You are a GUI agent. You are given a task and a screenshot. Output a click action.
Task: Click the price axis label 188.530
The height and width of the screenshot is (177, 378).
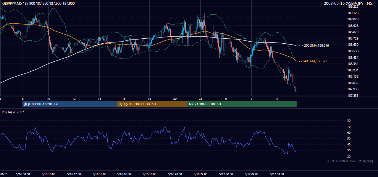tap(353, 51)
